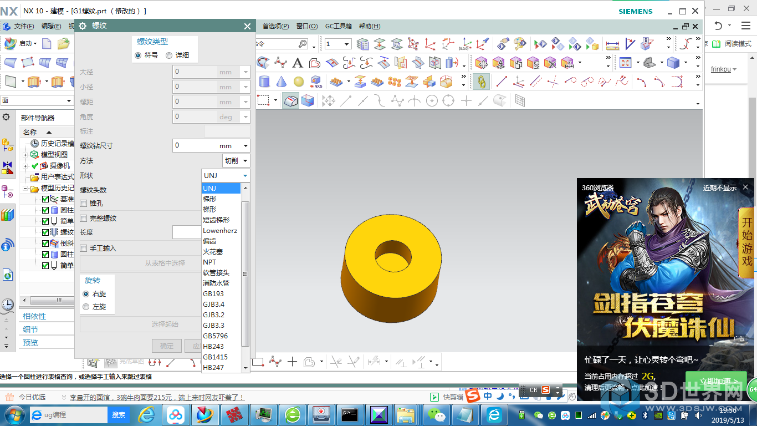Image resolution: width=757 pixels, height=426 pixels.
Task: Open the 形状 UNJ dropdown
Action: coord(226,176)
